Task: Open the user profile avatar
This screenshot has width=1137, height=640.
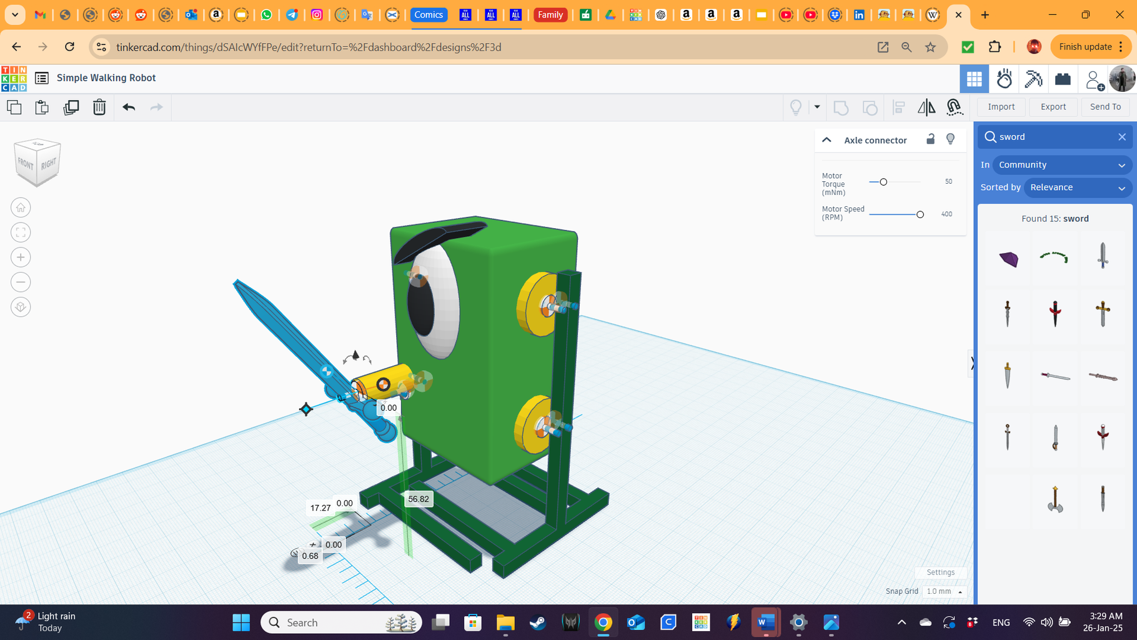Action: pos(1122,79)
